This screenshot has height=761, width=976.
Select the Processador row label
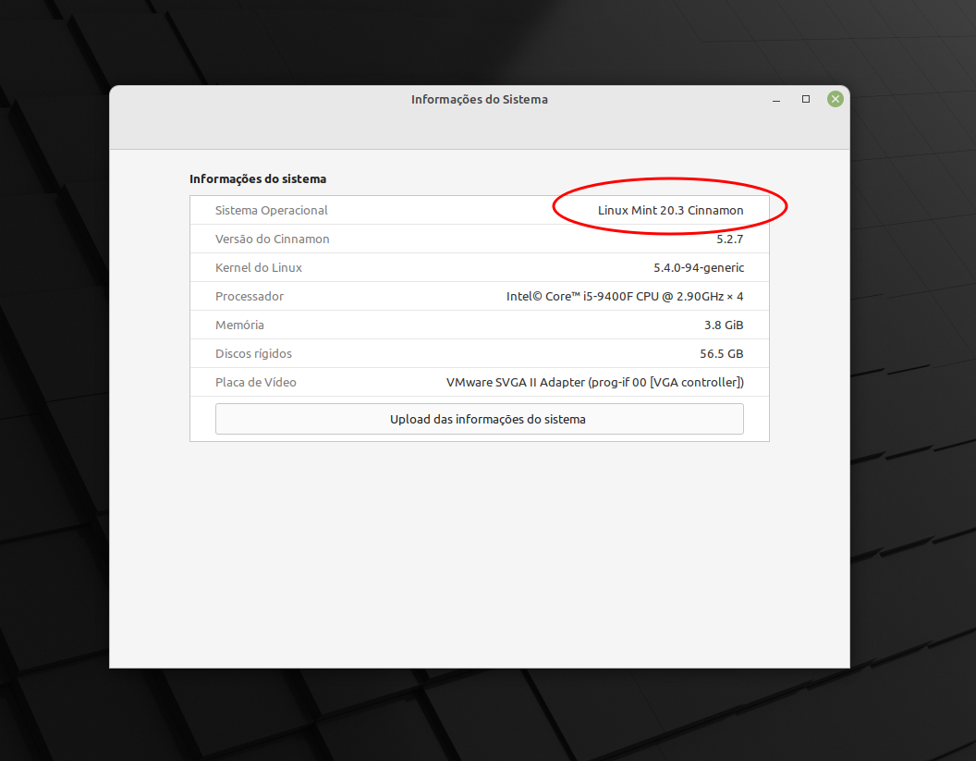tap(249, 296)
